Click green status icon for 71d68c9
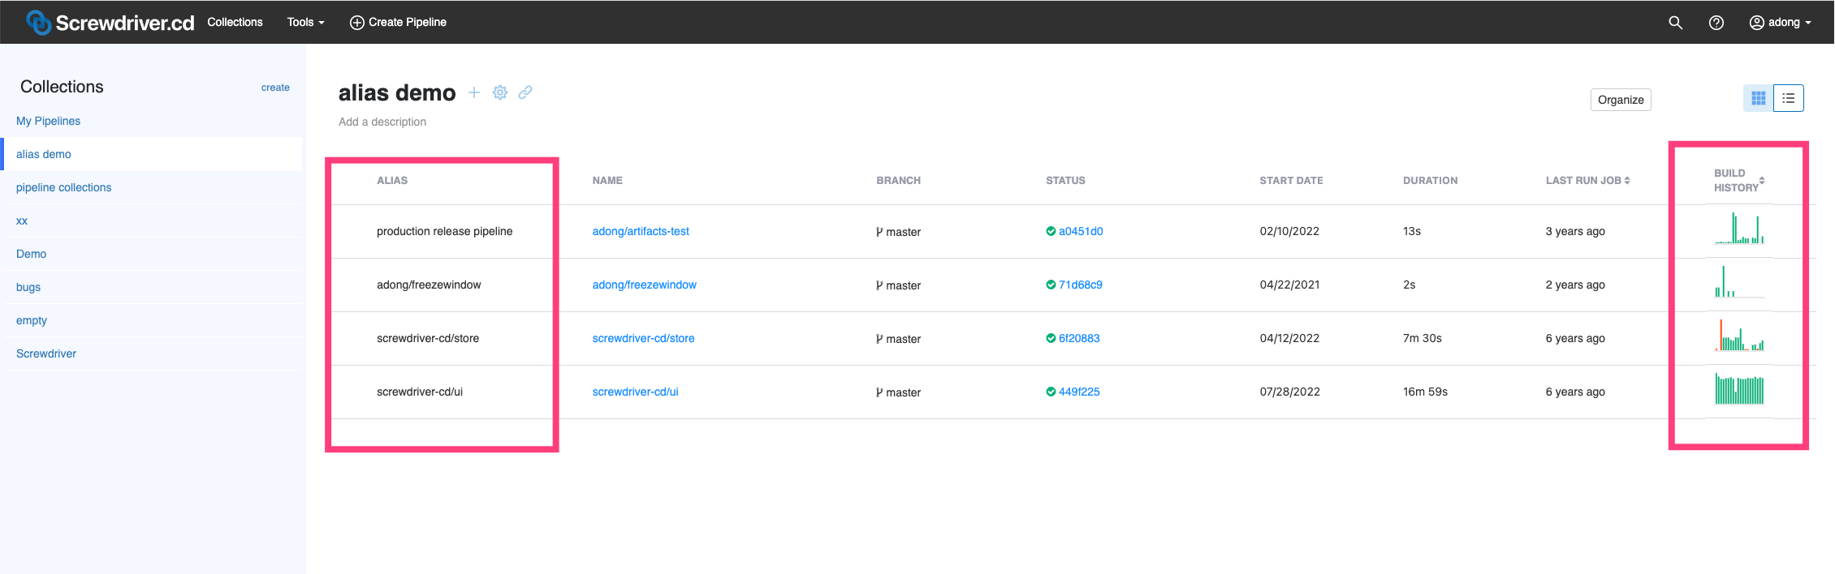The width and height of the screenshot is (1835, 574). pyautogui.click(x=1051, y=285)
